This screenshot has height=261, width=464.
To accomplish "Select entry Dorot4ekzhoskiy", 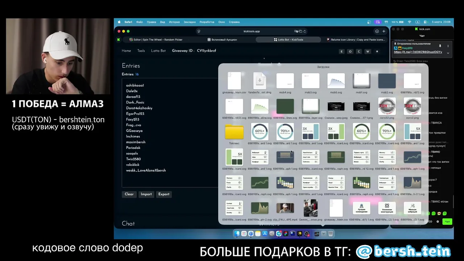I will point(139,108).
